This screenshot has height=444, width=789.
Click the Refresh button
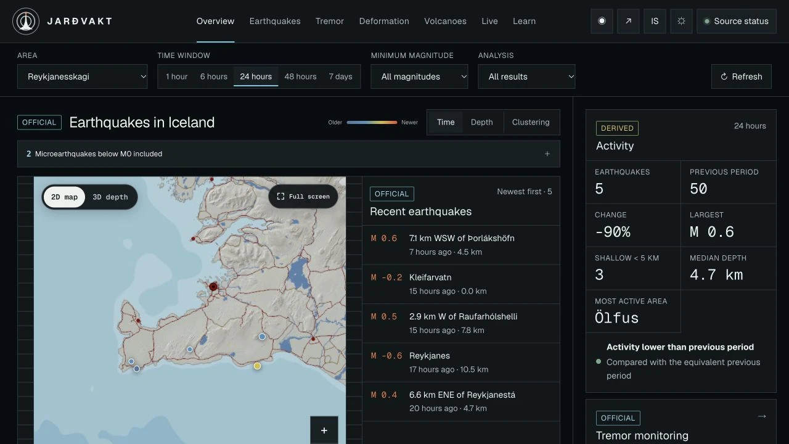742,76
